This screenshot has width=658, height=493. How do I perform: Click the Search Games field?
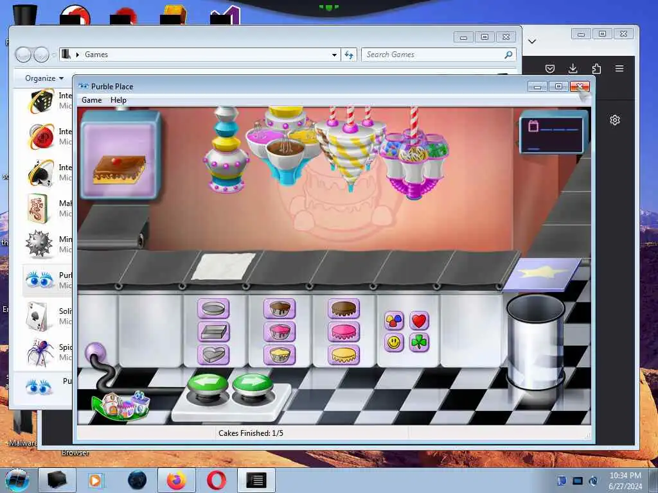tap(438, 55)
